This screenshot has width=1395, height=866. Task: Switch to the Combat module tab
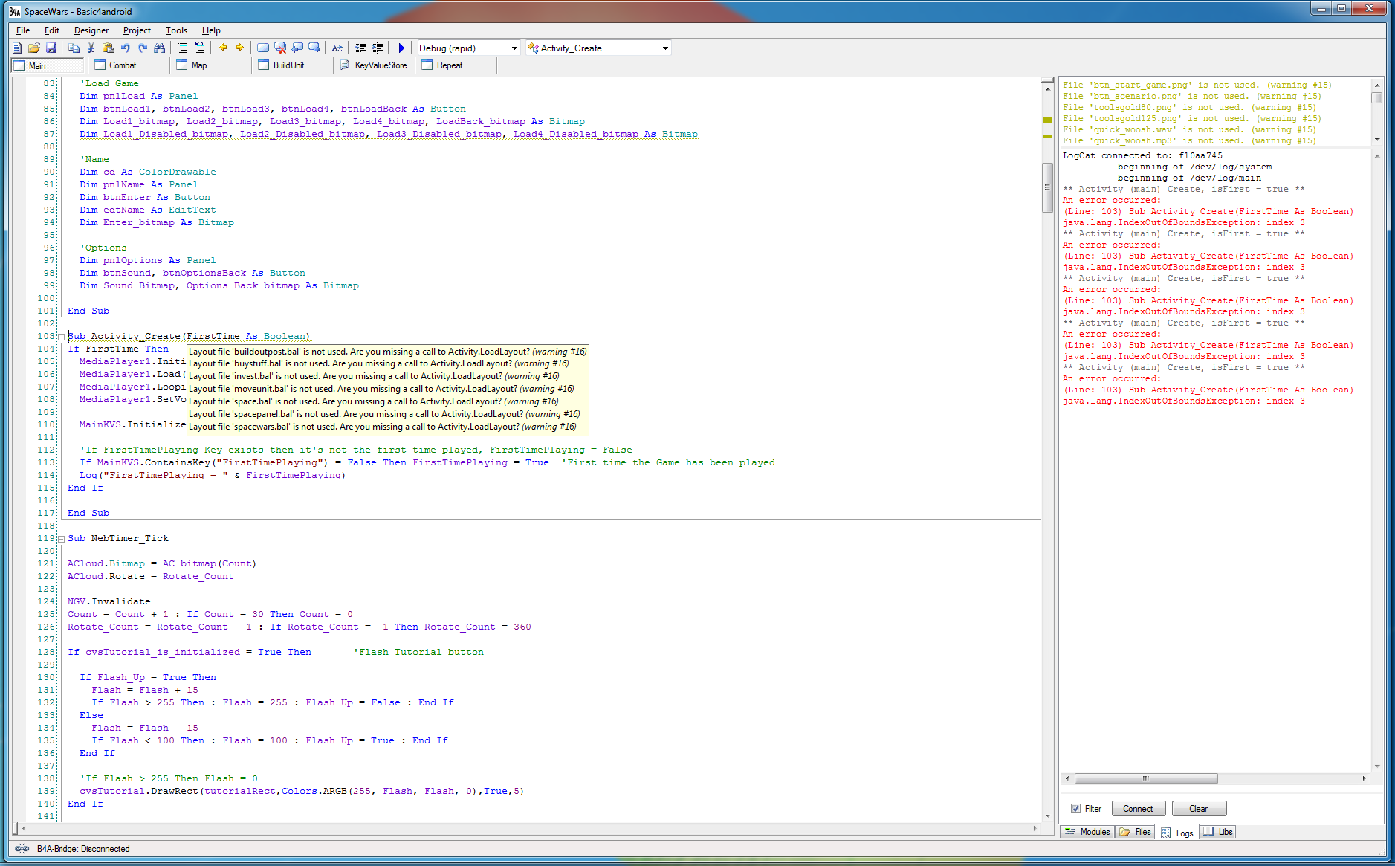(124, 65)
